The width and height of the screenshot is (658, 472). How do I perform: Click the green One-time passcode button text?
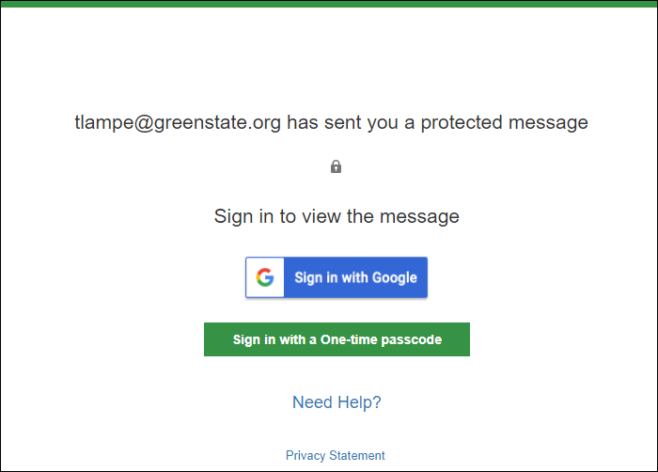point(337,339)
